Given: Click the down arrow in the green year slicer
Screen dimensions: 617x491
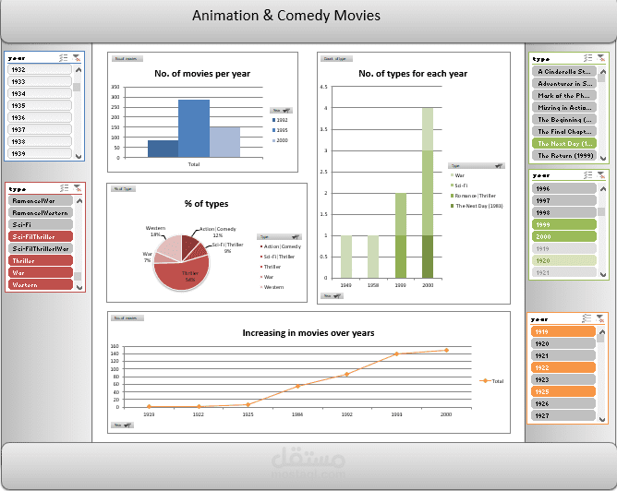Looking at the screenshot, I should pos(603,275).
